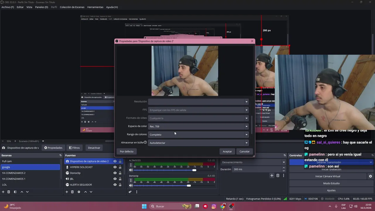This screenshot has height=211, width=375.
Task: Add a new source in Fuentes toolbar
Action: click(x=67, y=192)
